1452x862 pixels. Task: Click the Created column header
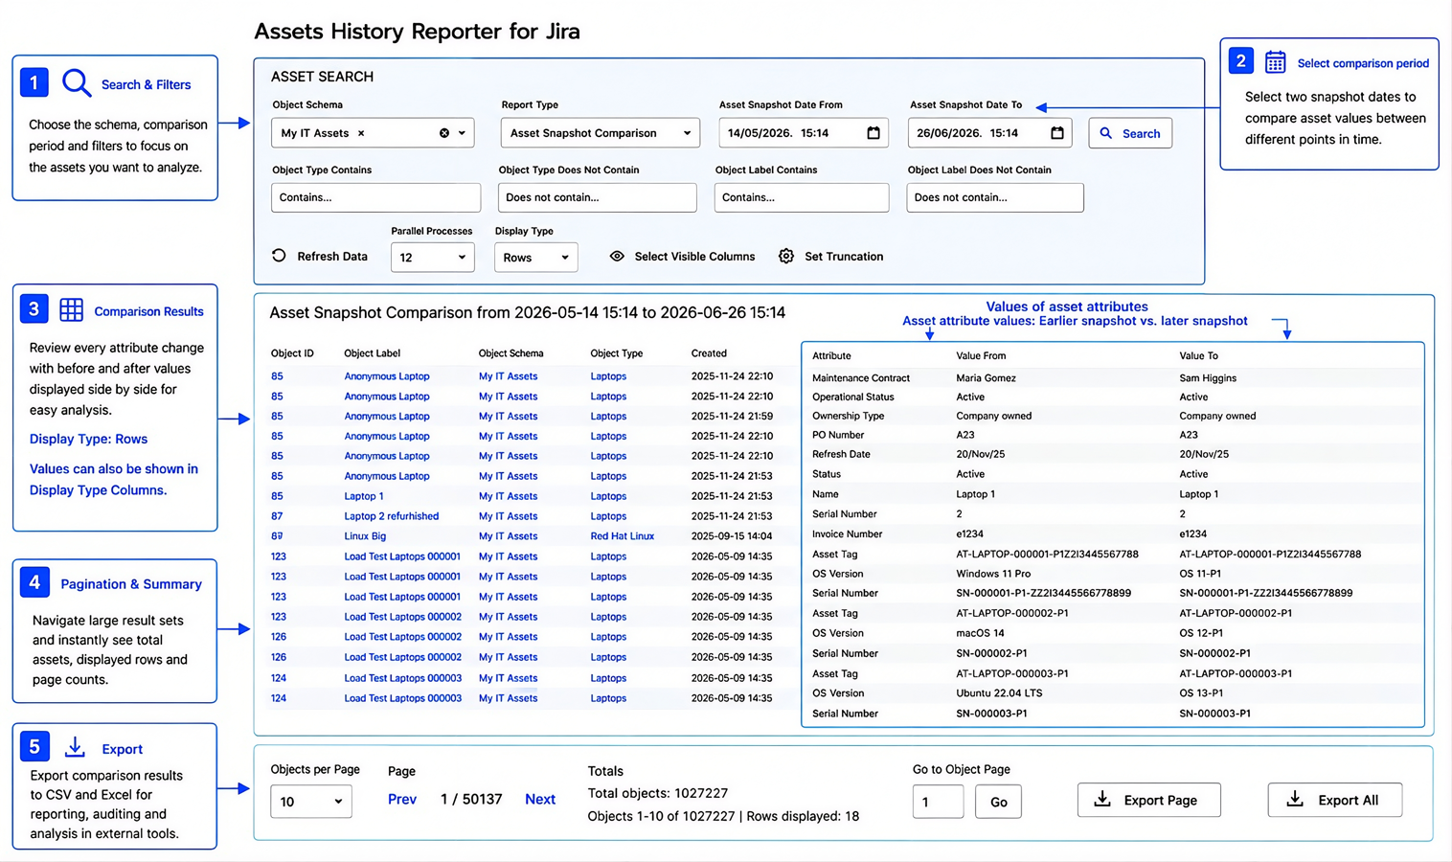(709, 353)
